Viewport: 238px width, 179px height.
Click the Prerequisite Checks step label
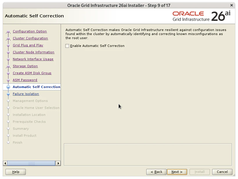click(29, 122)
